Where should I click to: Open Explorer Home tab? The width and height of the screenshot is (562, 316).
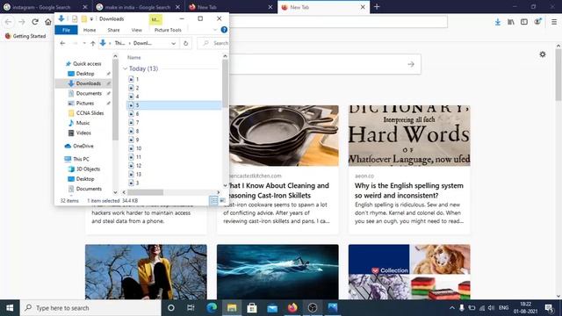[x=90, y=30]
